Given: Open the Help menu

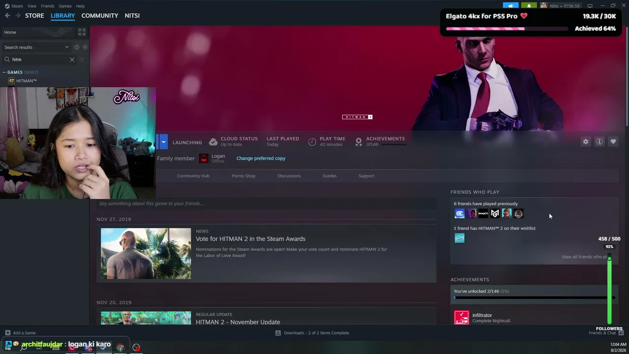Looking at the screenshot, I should 80,6.
